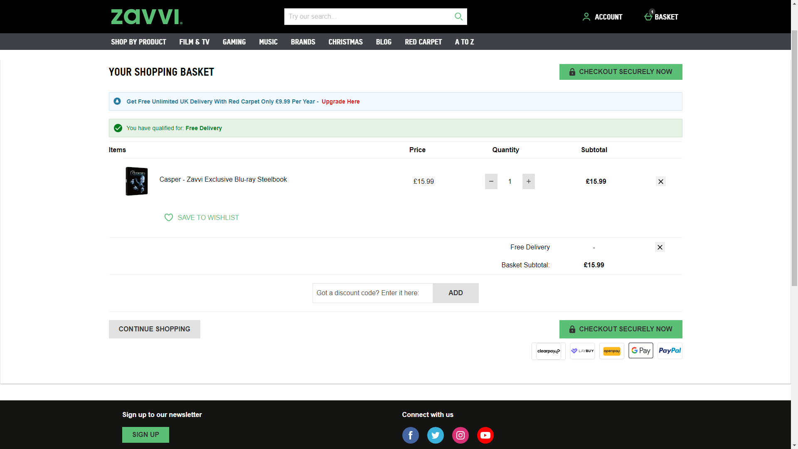Focus the discount code input field
Screen dimensions: 798x449
(x=372, y=293)
